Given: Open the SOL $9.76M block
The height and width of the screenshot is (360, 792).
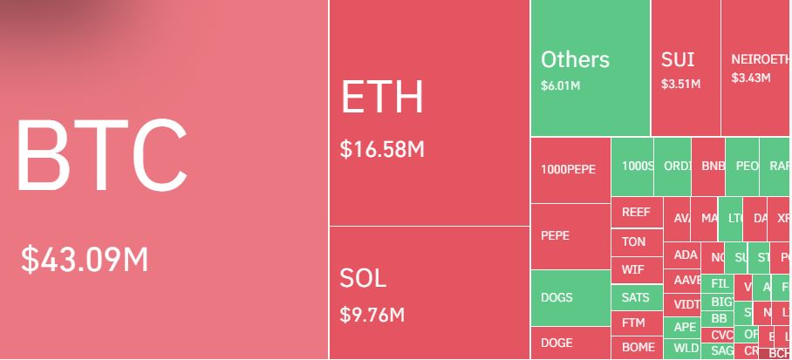Looking at the screenshot, I should (429, 292).
